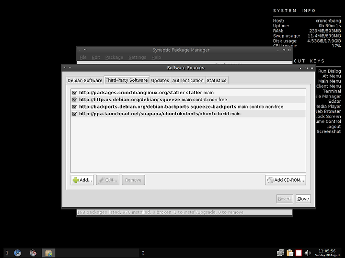Switch to workspace 1 in taskbar
The height and width of the screenshot is (258, 345).
pos(7,253)
